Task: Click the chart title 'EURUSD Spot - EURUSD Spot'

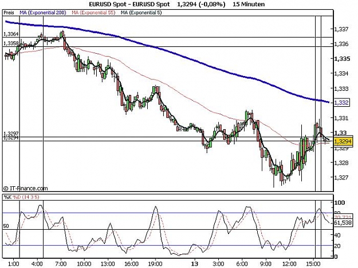Action: (x=129, y=4)
